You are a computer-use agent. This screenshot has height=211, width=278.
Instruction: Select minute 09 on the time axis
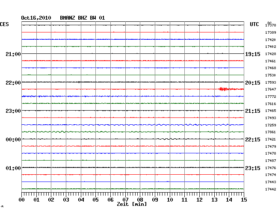[x=155, y=200]
